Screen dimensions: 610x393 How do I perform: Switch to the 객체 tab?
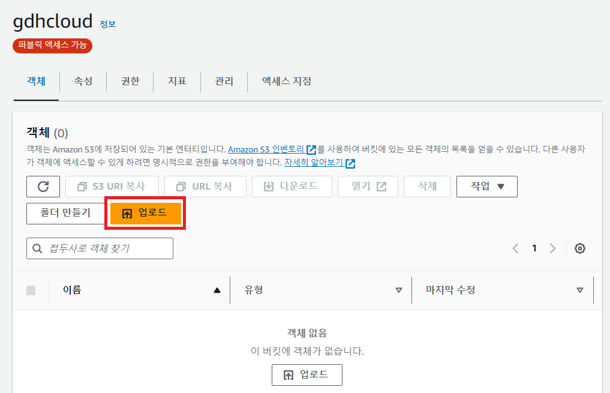pos(36,82)
